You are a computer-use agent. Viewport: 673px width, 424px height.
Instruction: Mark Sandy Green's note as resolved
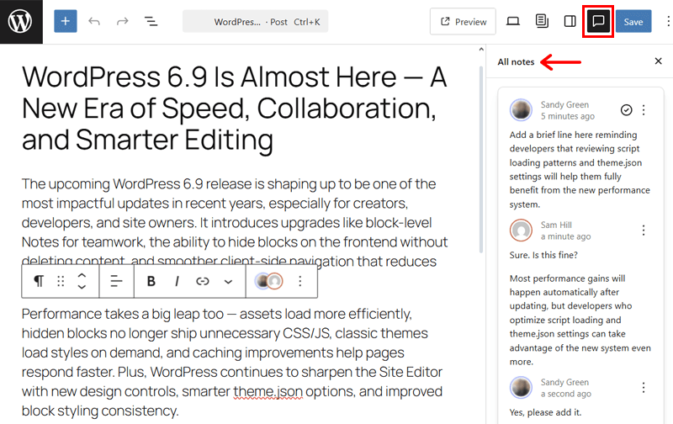(626, 110)
